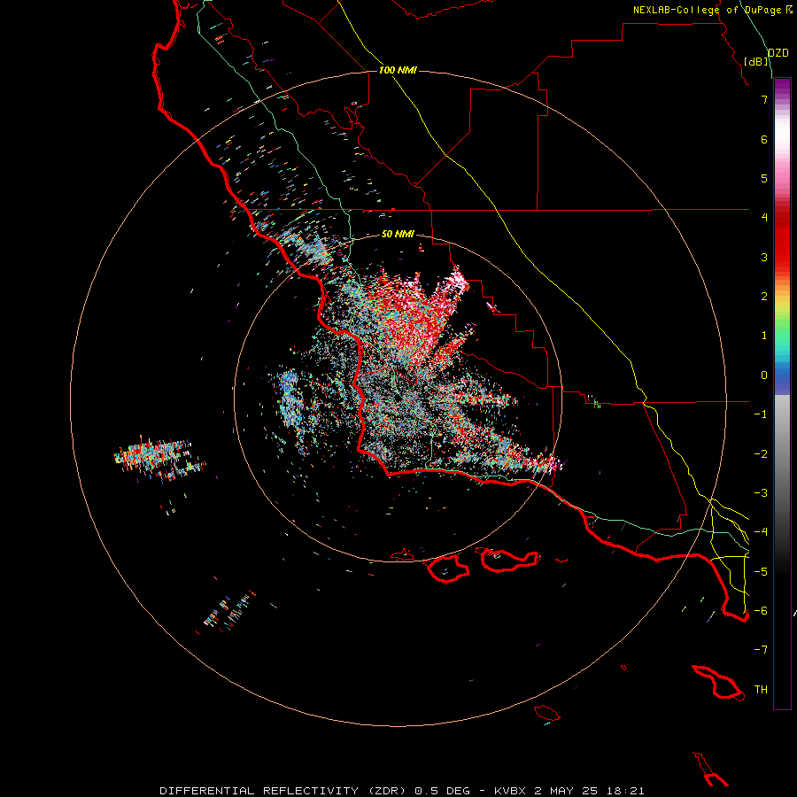Screen dimensions: 797x797
Task: Click the "DZD" legend heading
Action: [778, 53]
